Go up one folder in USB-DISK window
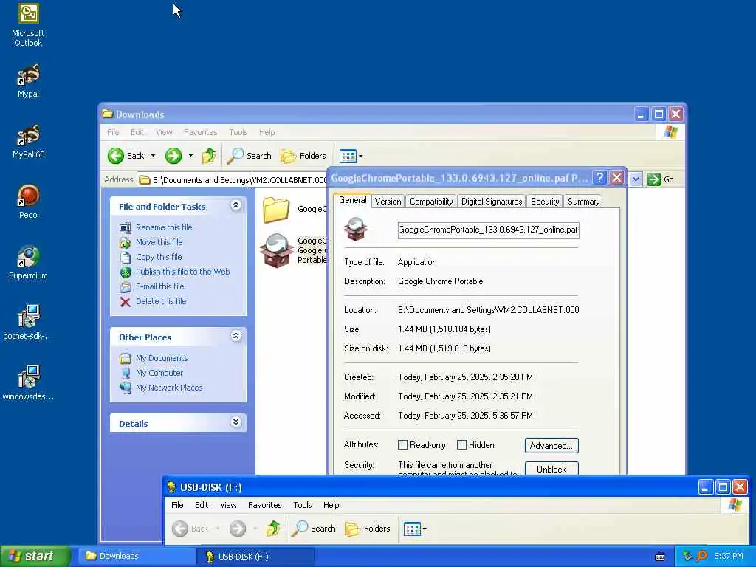The width and height of the screenshot is (756, 567). coord(273,529)
